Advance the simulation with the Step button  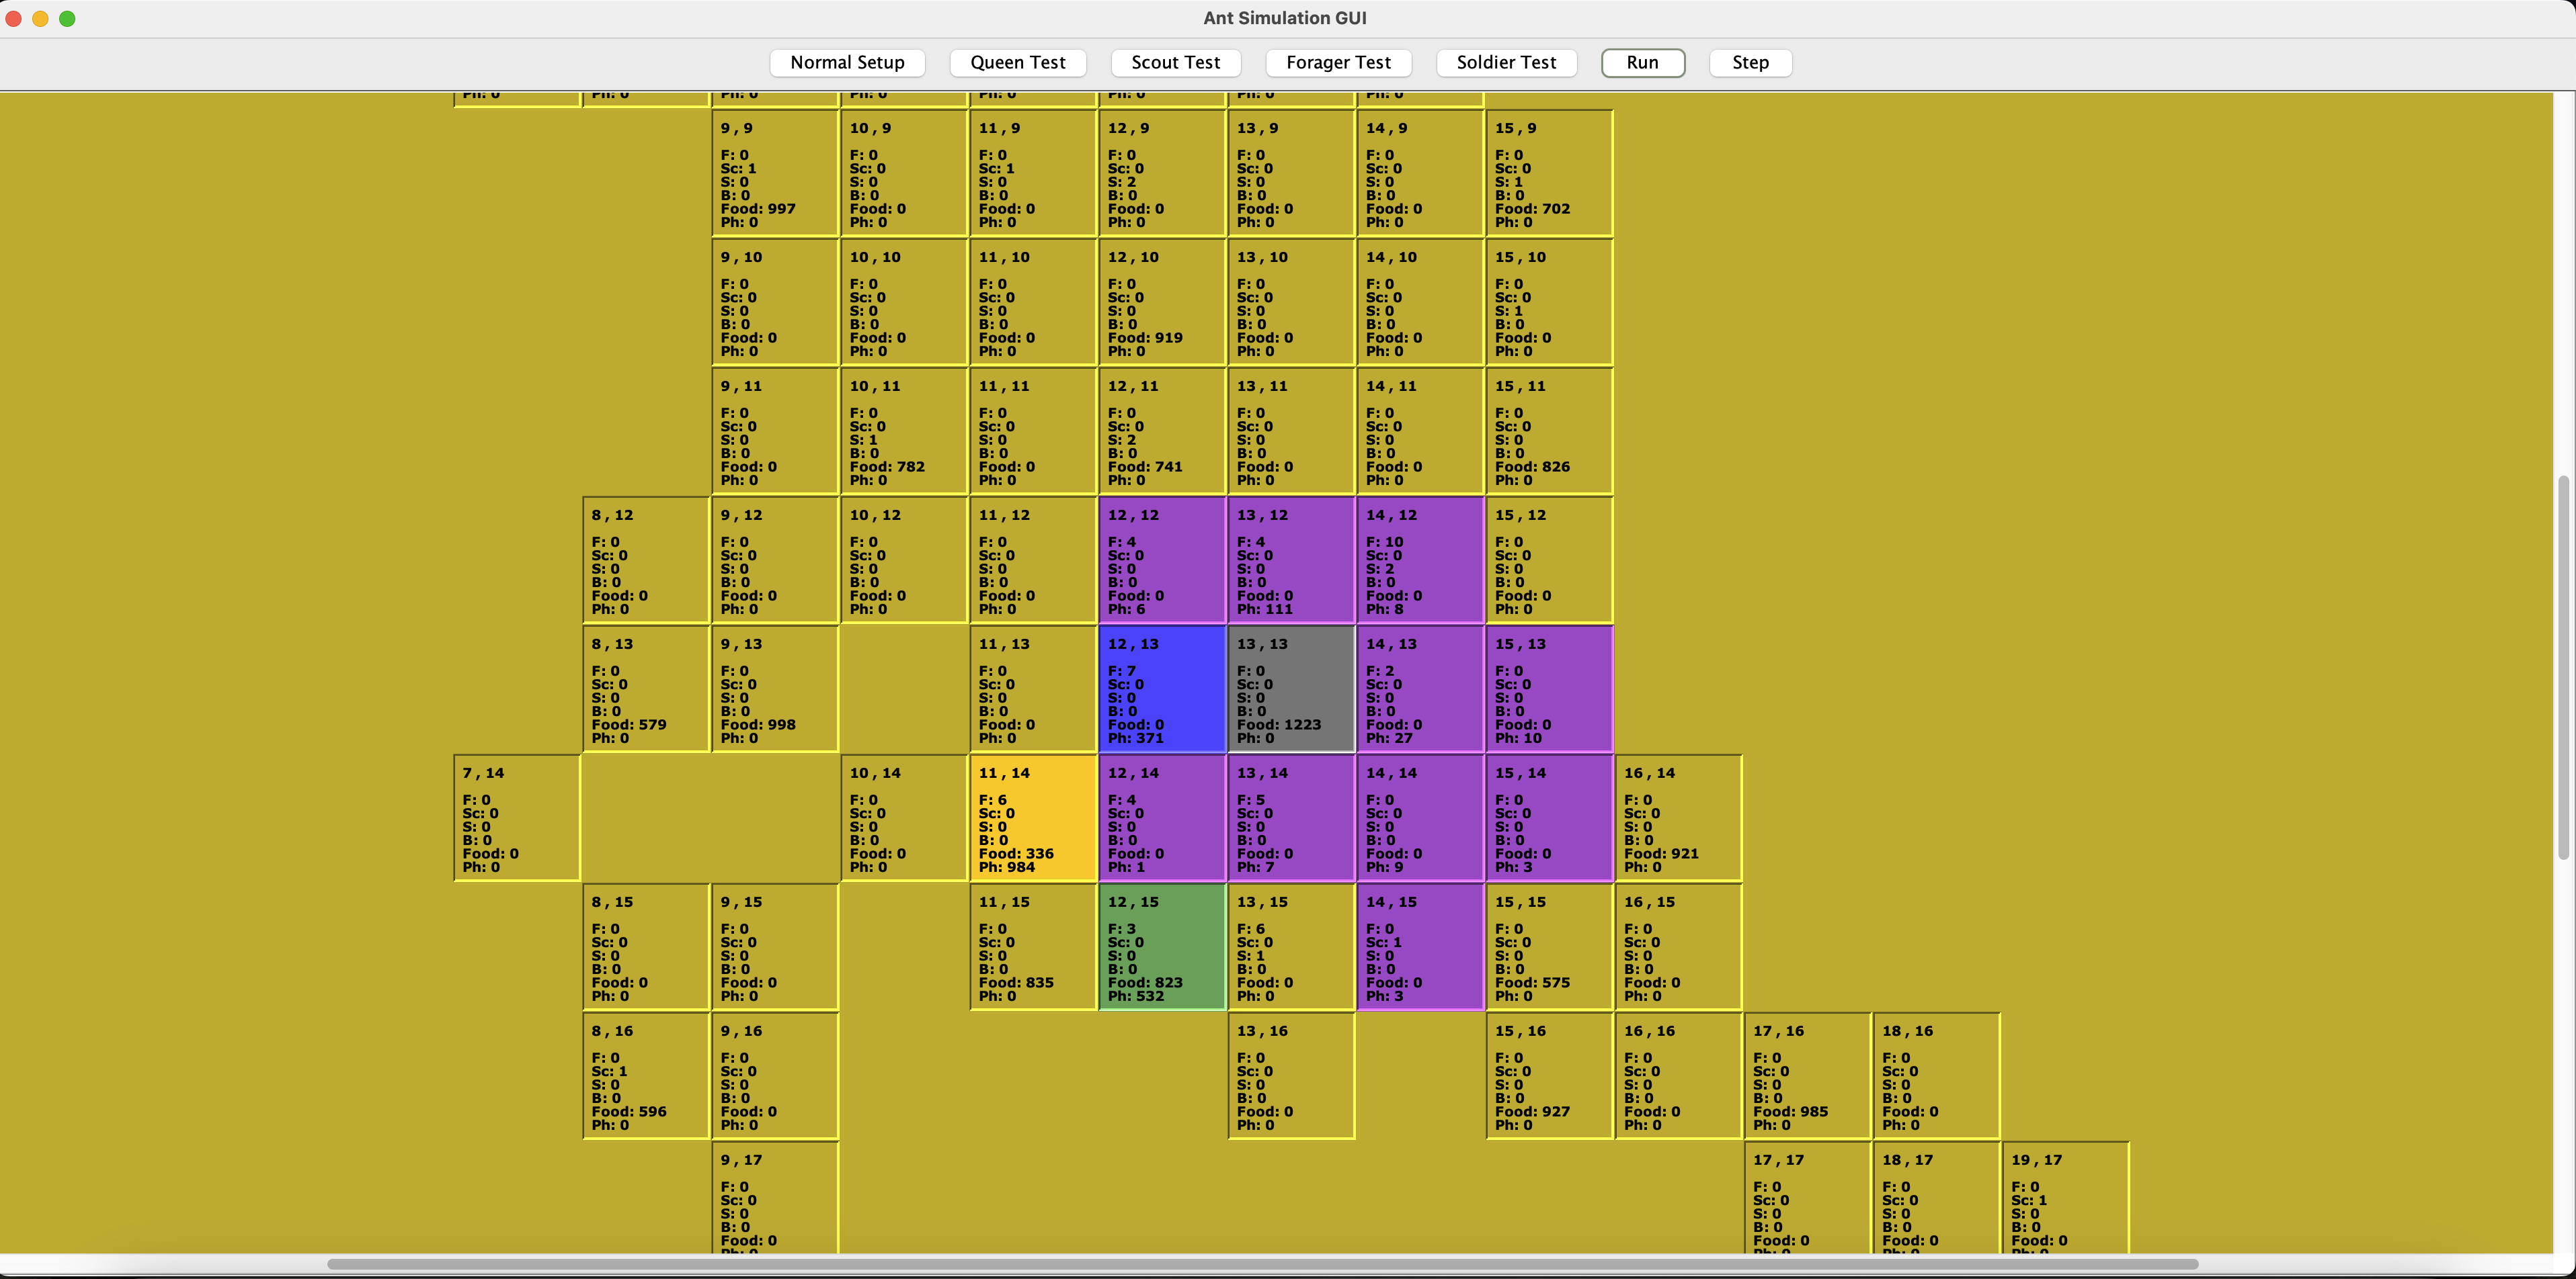(1750, 62)
